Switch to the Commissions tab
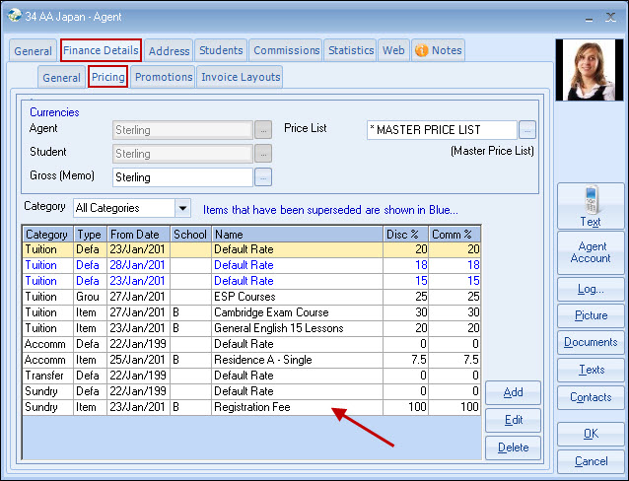The image size is (629, 481). click(286, 50)
